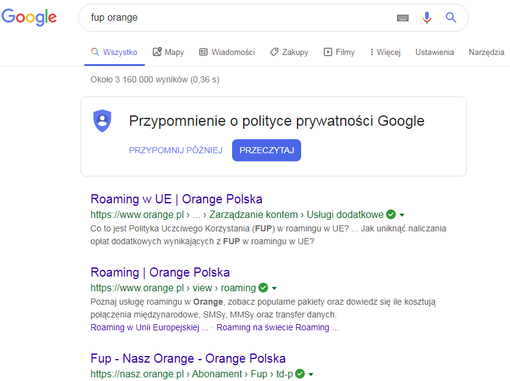Click the Zakupy price tag icon

pyautogui.click(x=274, y=52)
